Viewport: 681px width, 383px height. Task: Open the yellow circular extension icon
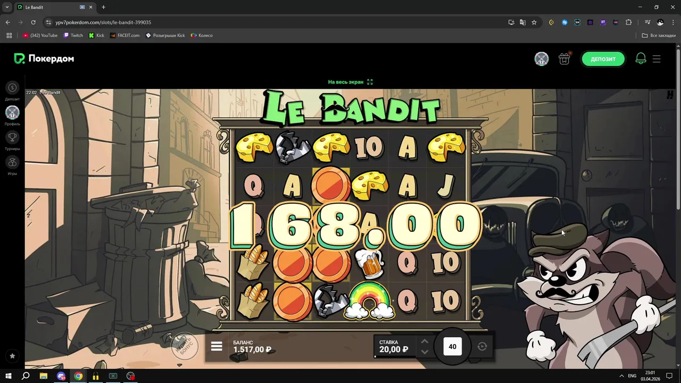[x=551, y=22]
